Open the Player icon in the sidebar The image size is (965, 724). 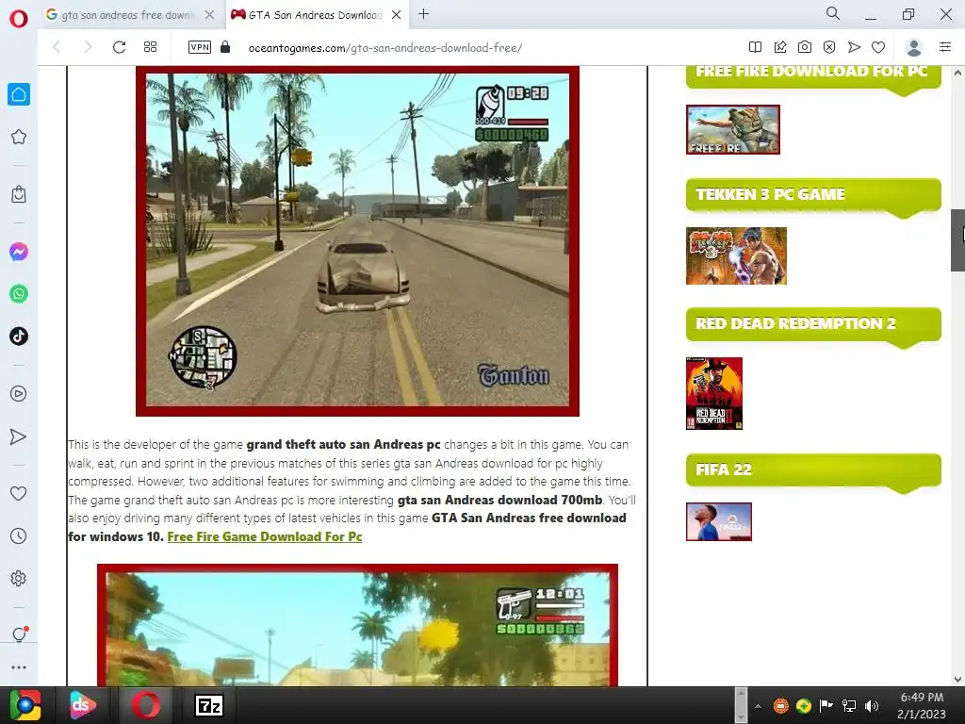click(x=19, y=394)
